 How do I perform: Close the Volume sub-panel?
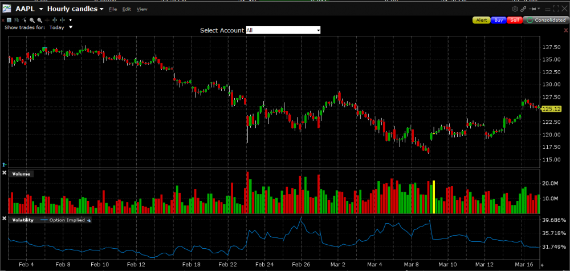(5, 173)
